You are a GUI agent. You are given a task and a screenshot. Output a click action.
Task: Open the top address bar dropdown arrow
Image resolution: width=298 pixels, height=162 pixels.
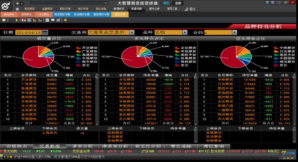point(106,3)
